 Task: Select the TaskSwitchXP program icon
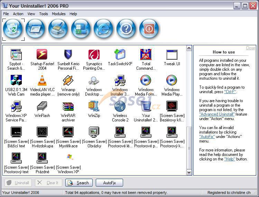[120, 54]
